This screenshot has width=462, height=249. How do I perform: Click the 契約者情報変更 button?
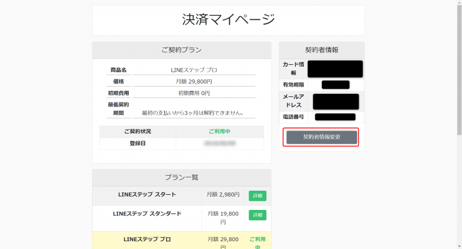(x=321, y=137)
